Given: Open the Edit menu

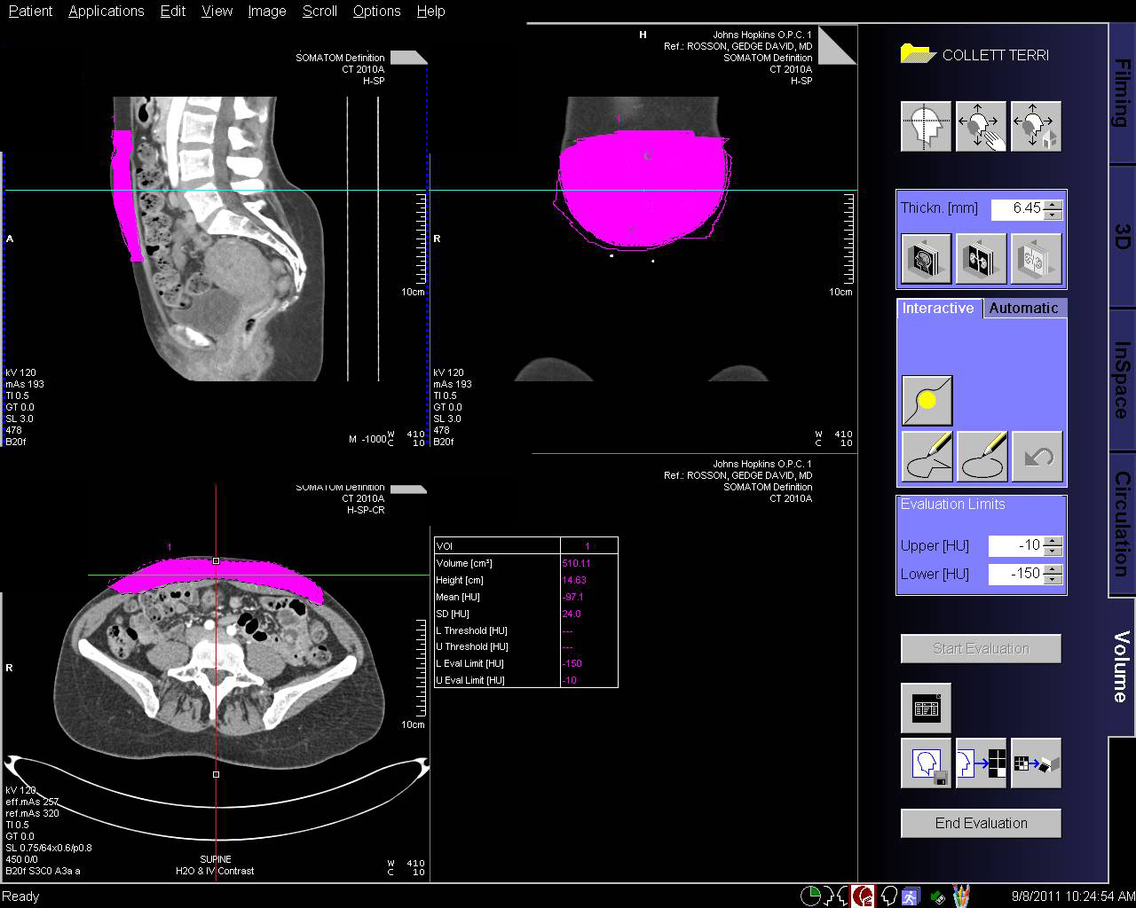Looking at the screenshot, I should 173,11.
